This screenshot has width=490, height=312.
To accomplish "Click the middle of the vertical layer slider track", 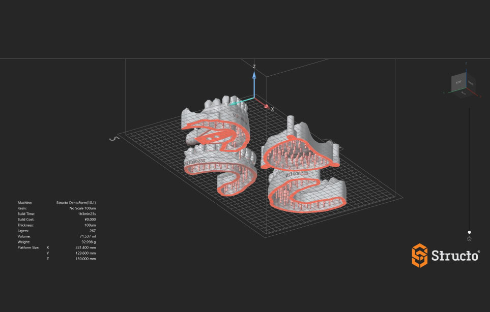I will tap(469, 169).
